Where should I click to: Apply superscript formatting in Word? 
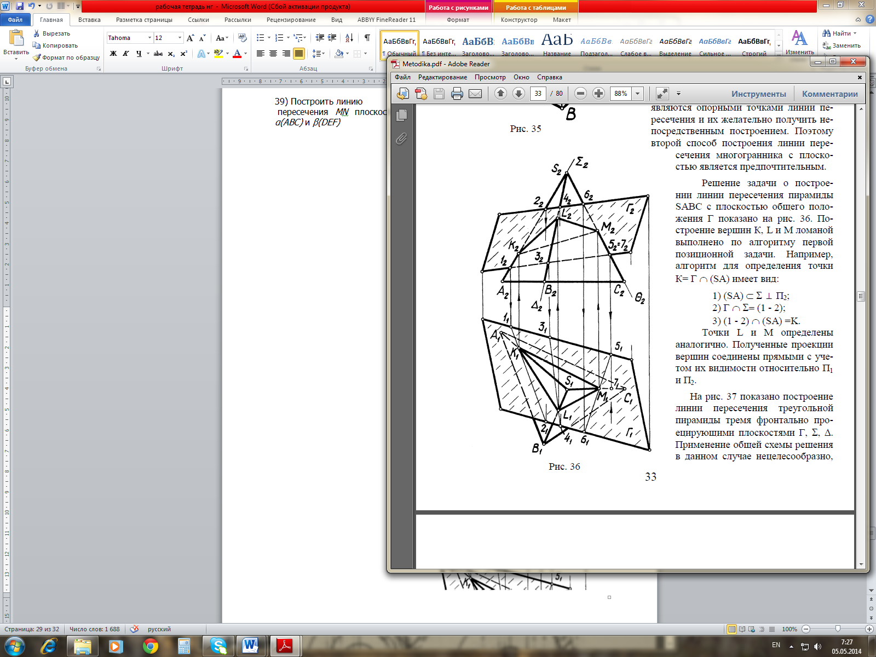183,54
